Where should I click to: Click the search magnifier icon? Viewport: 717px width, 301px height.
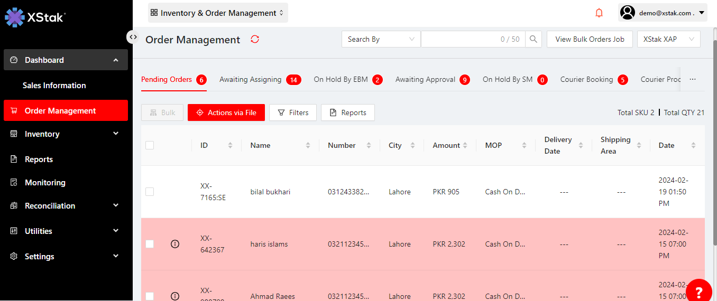tap(534, 39)
